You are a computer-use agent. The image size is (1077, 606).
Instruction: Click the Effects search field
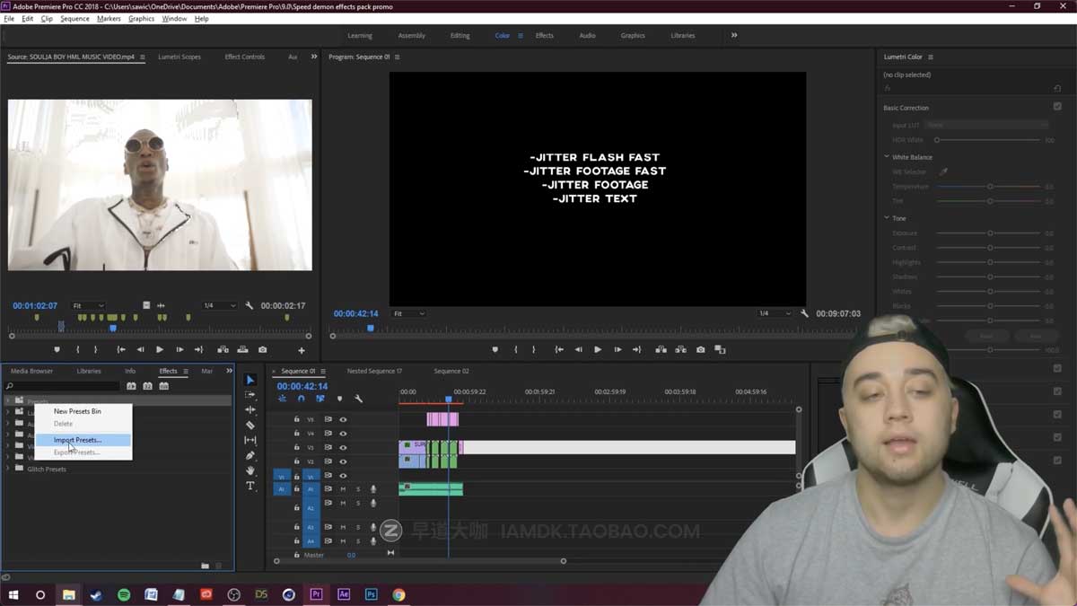pyautogui.click(x=62, y=386)
